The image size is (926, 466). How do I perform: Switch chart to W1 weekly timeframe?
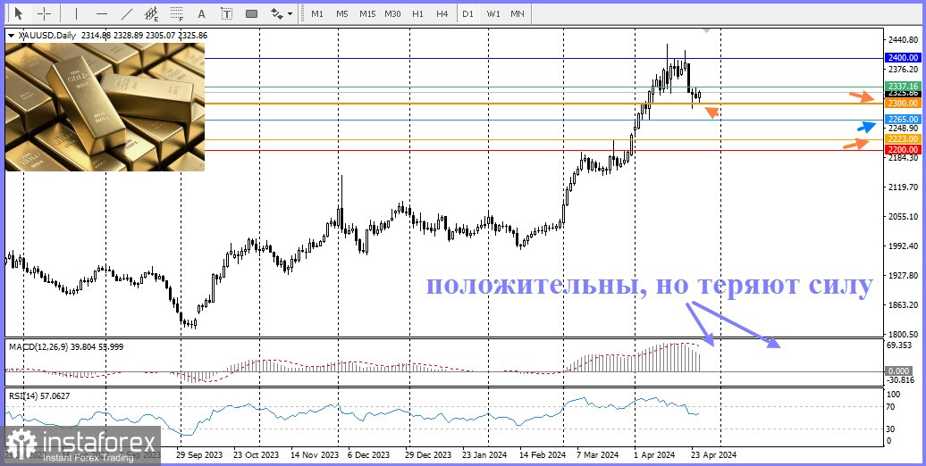(493, 13)
